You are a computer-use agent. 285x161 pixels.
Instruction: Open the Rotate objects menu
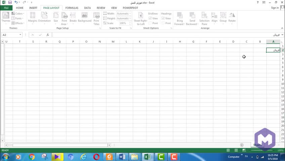(x=232, y=18)
